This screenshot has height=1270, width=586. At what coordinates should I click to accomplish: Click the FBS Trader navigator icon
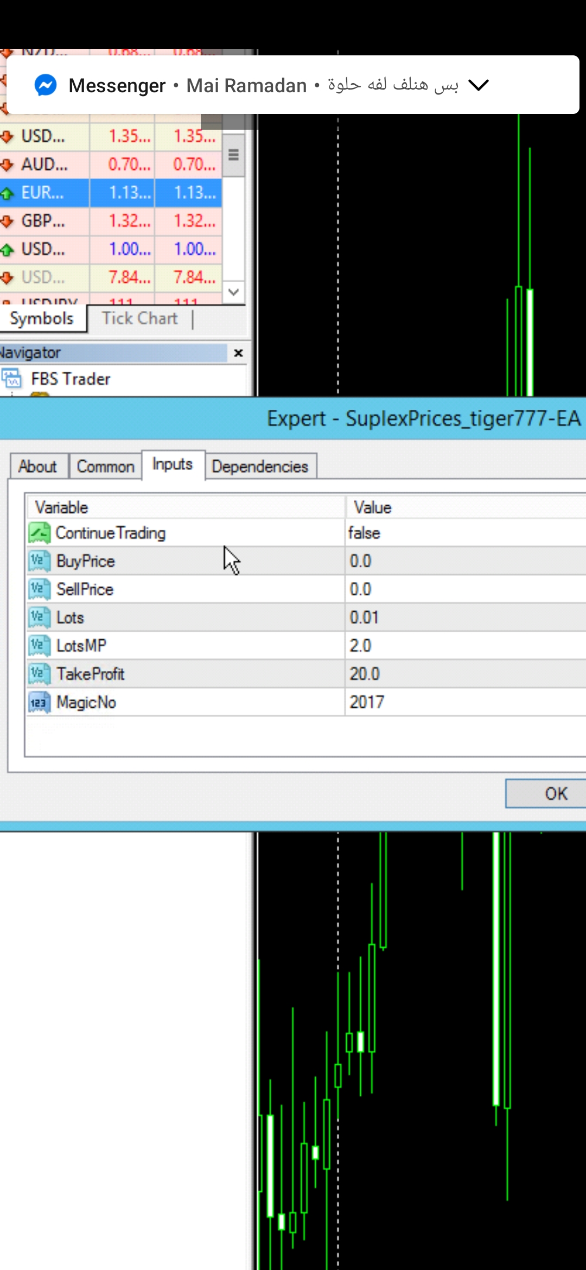[12, 379]
